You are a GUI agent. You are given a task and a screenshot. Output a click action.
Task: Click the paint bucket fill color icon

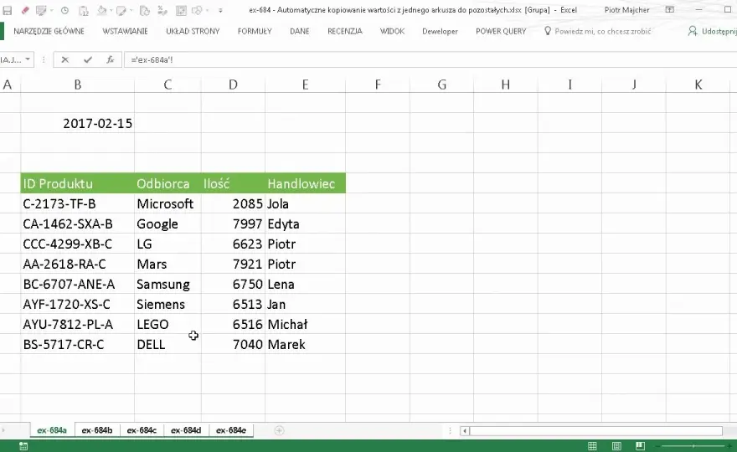[x=101, y=10]
